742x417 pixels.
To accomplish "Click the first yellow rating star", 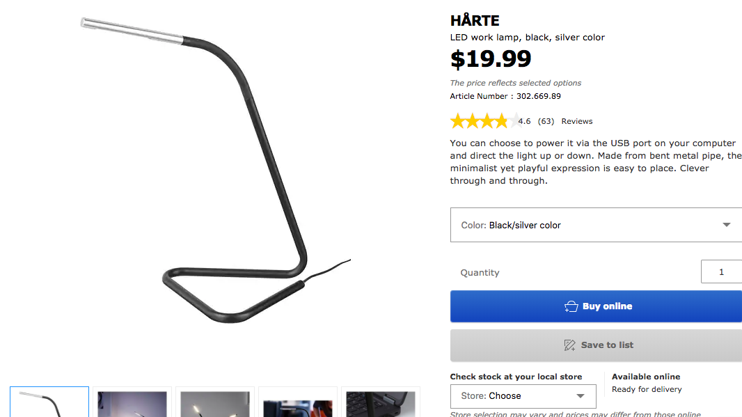I will tap(457, 121).
